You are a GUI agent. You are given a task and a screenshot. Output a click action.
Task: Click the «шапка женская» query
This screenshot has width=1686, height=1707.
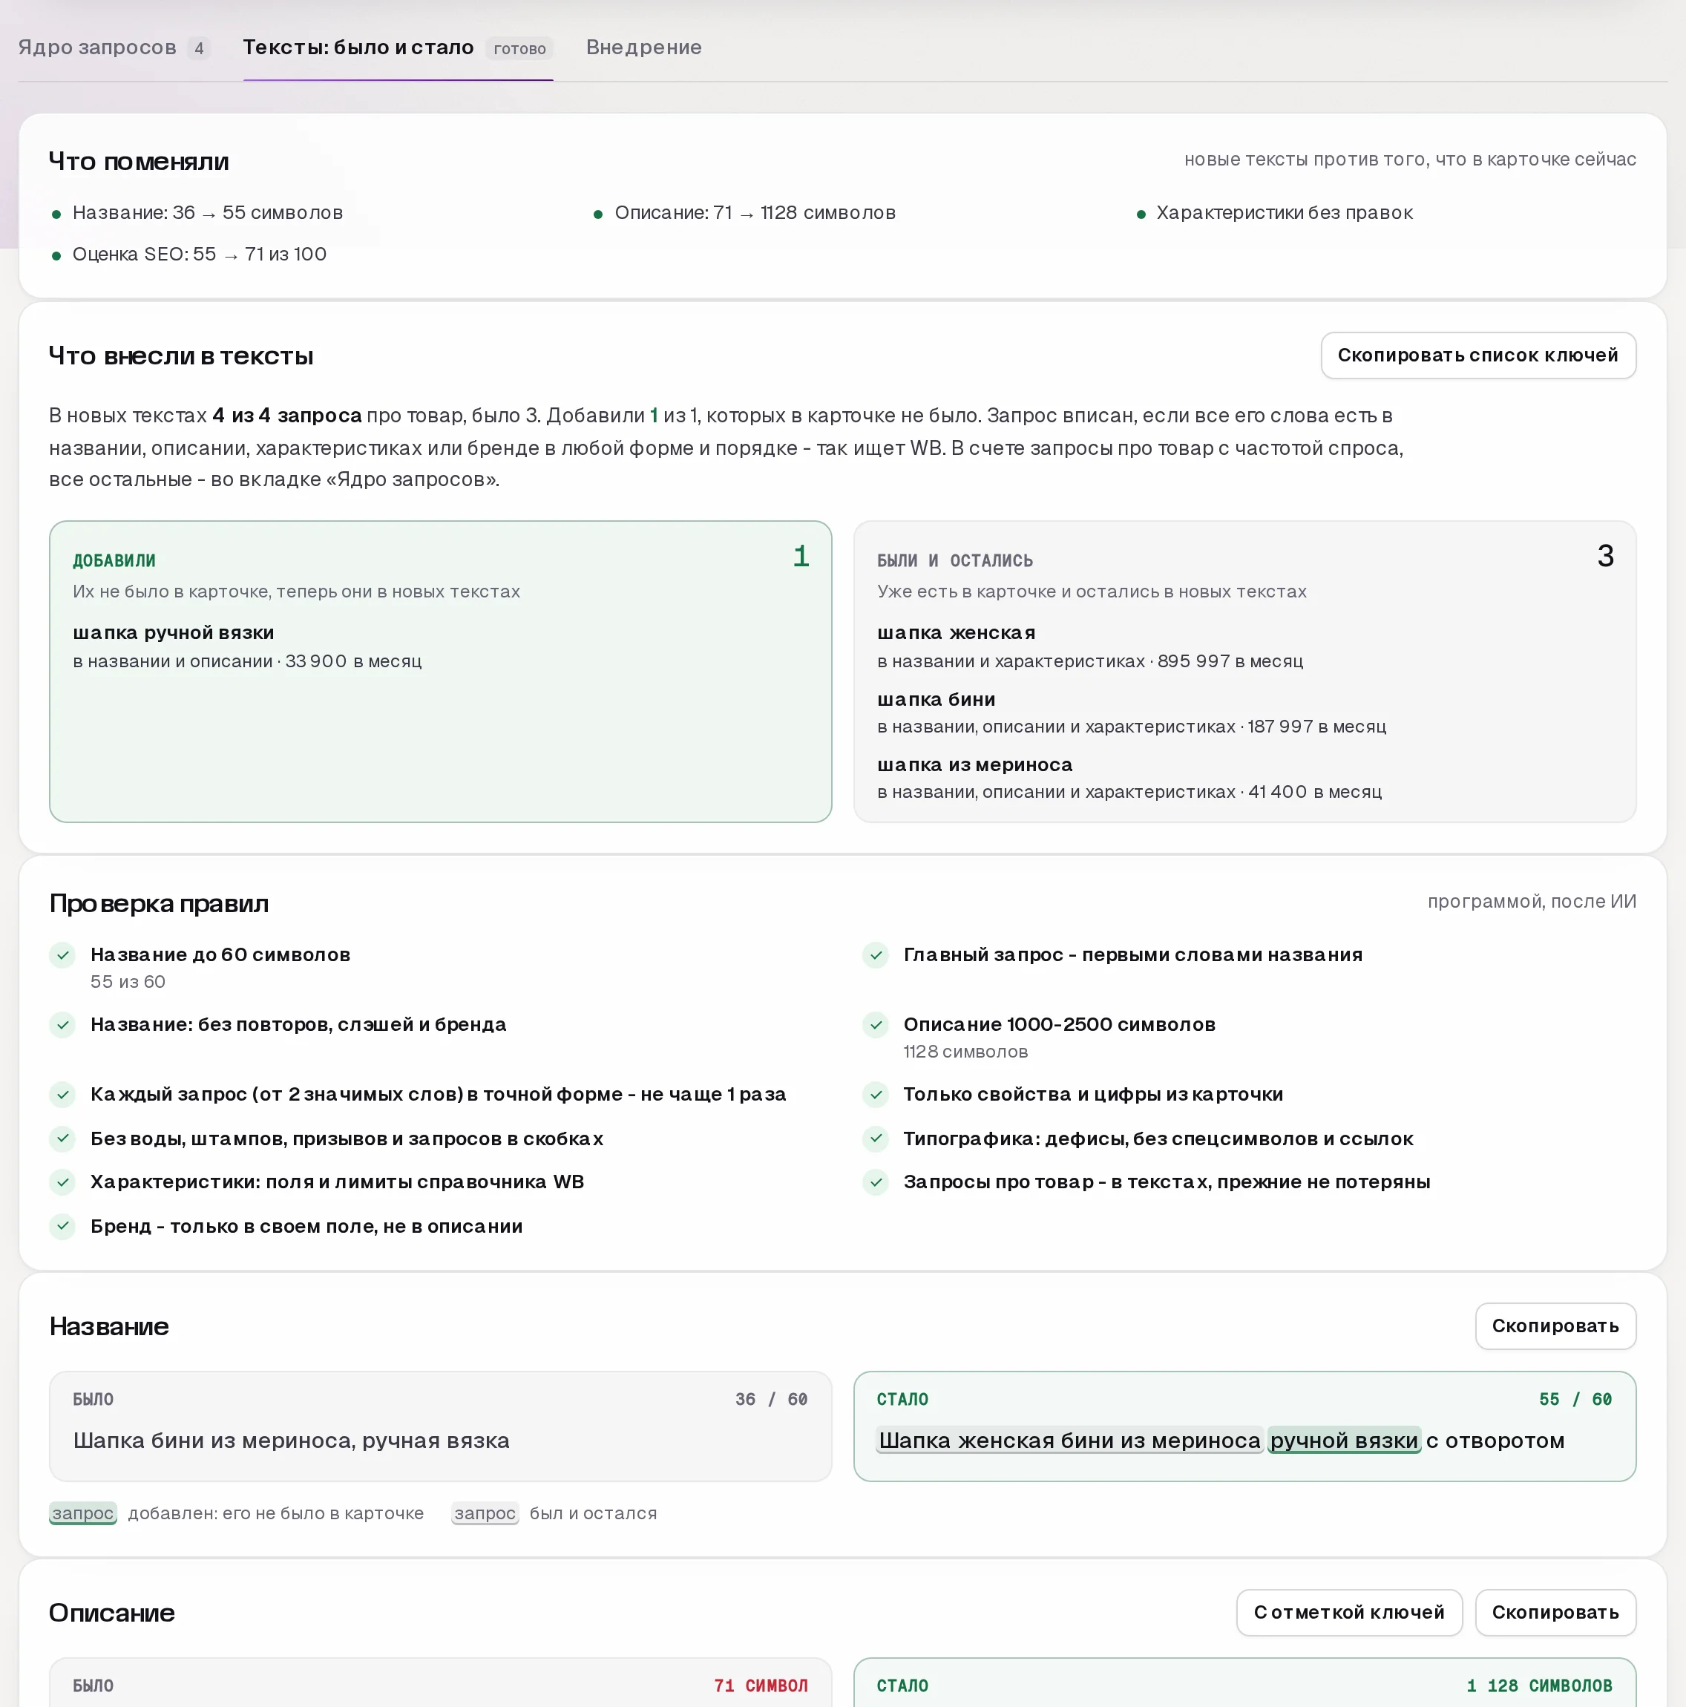point(956,632)
